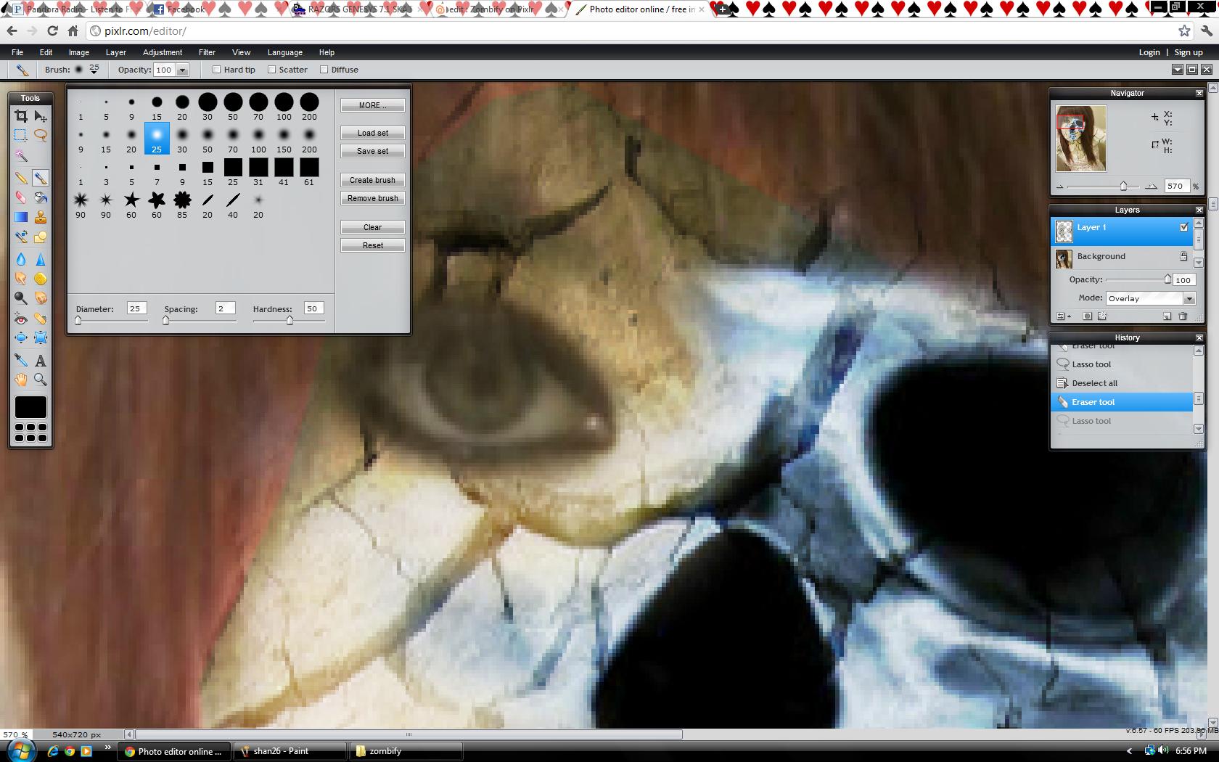This screenshot has height=762, width=1219.
Task: Switch to the Eraser tool in Tools panel
Action: click(x=21, y=197)
